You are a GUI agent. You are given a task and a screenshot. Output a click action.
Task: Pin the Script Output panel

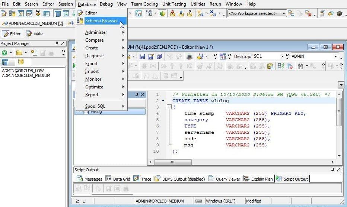(x=332, y=170)
